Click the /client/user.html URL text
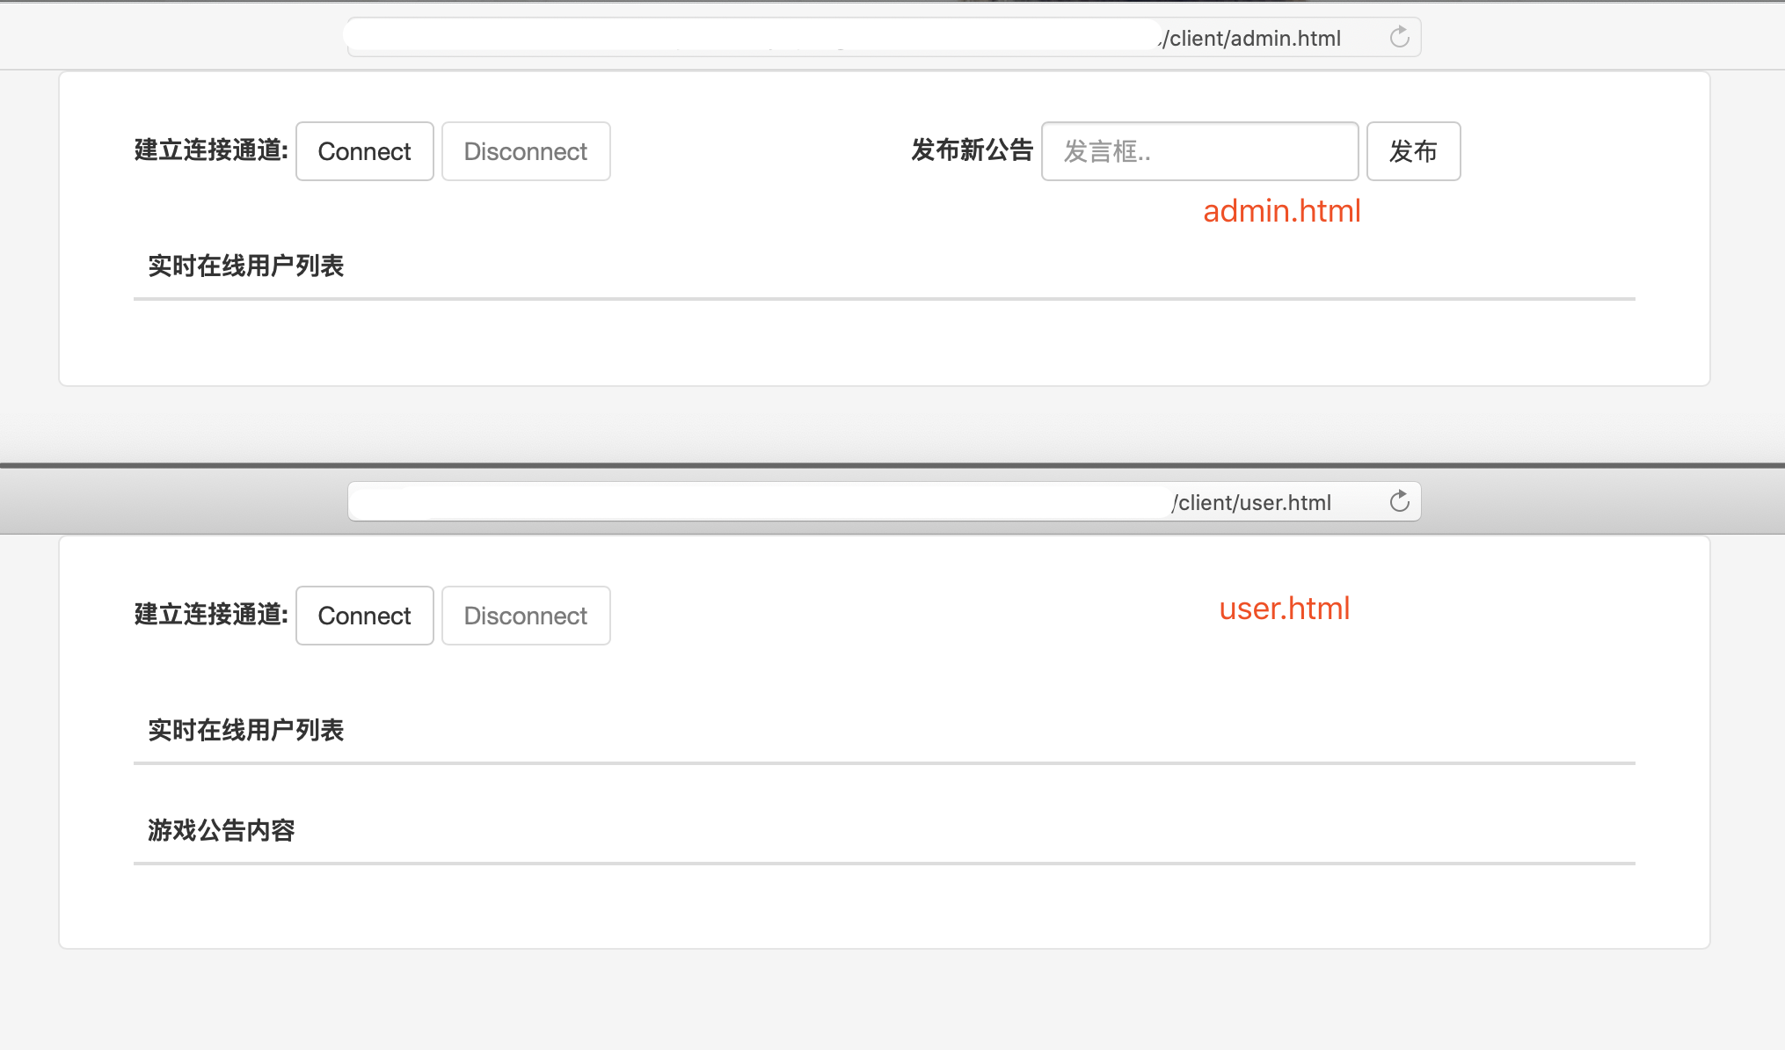This screenshot has width=1785, height=1050. (x=1251, y=503)
